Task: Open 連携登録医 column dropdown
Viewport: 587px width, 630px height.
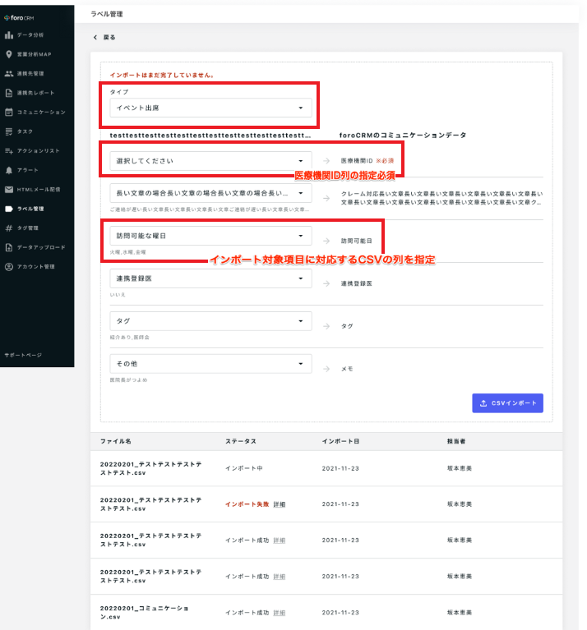Action: coord(210,278)
